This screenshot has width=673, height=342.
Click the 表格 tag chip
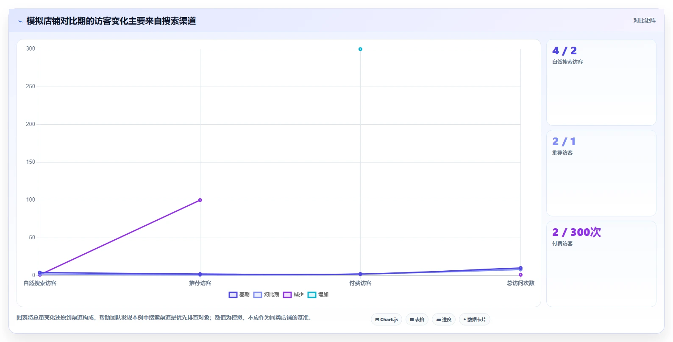tap(417, 320)
